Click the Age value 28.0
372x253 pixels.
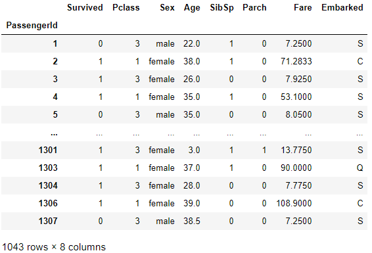click(x=192, y=186)
